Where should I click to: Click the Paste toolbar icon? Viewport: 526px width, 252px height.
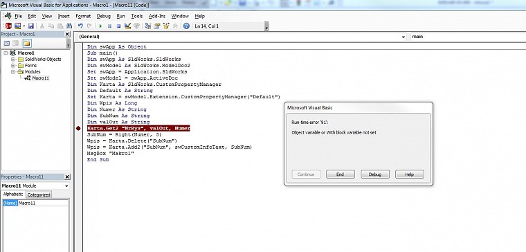[60, 26]
